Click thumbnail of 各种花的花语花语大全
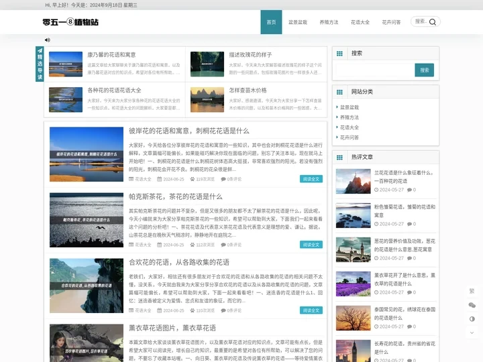Image resolution: width=483 pixels, height=362 pixels. (66, 100)
